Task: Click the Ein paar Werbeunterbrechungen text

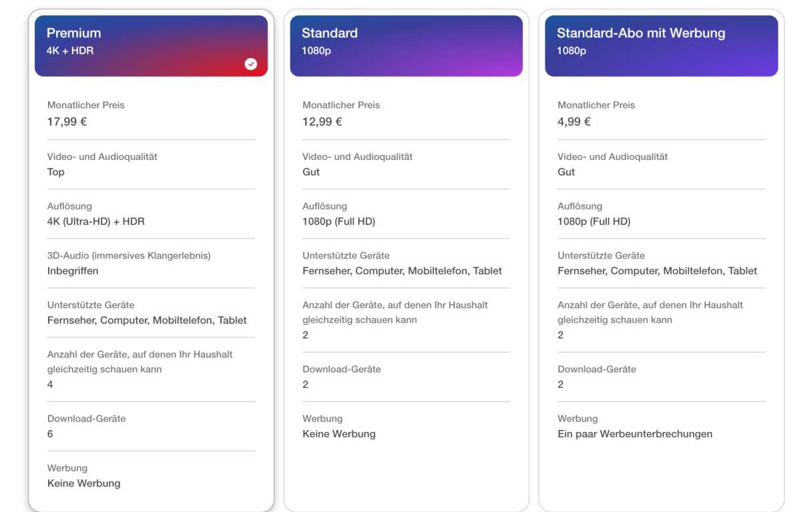Action: coord(635,434)
